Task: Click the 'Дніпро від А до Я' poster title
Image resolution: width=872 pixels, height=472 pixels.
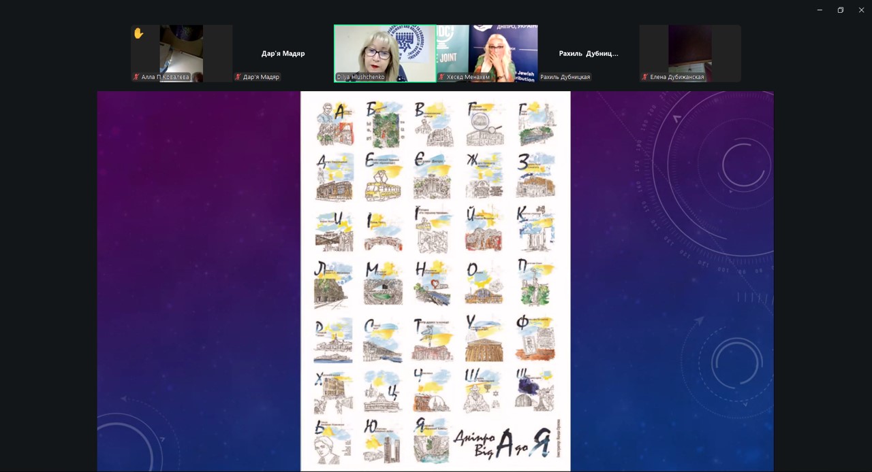Action: (502, 444)
